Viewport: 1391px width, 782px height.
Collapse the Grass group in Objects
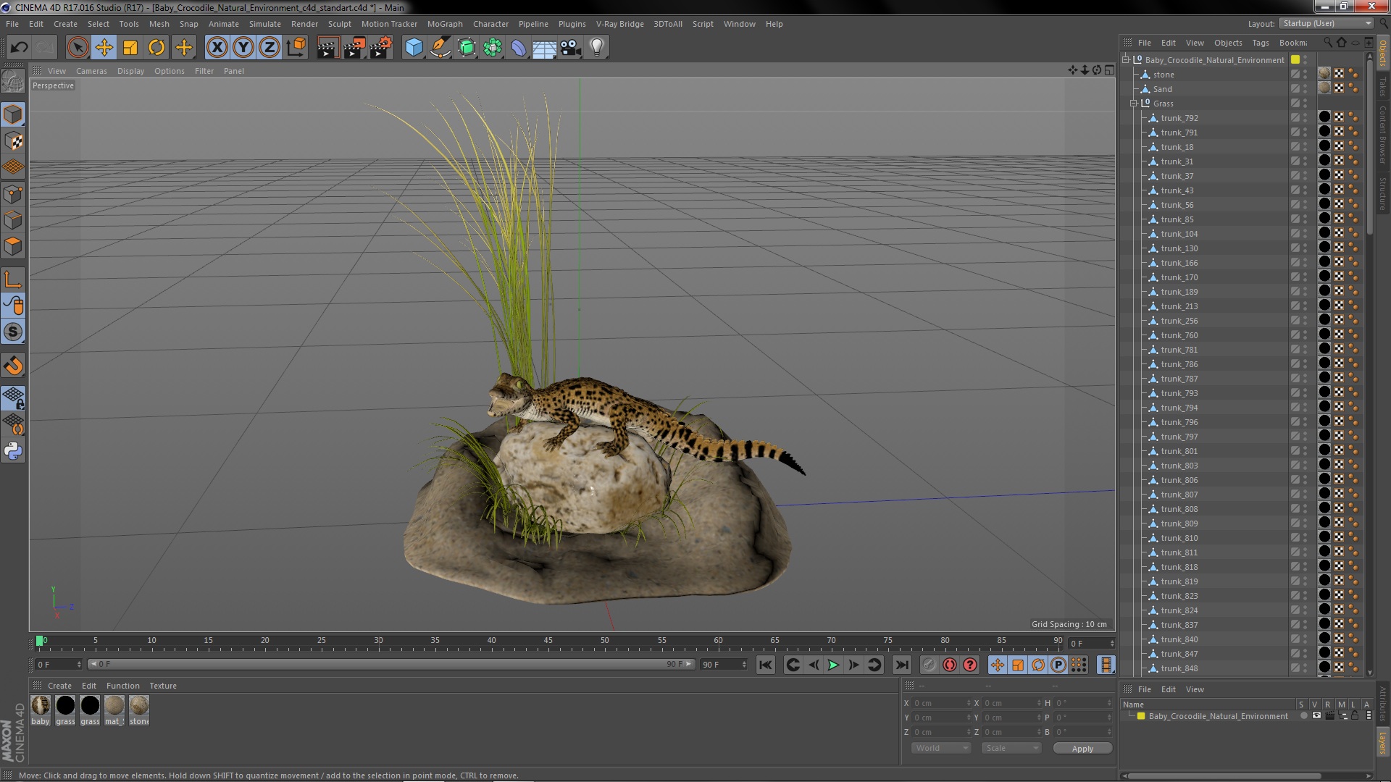click(x=1134, y=104)
